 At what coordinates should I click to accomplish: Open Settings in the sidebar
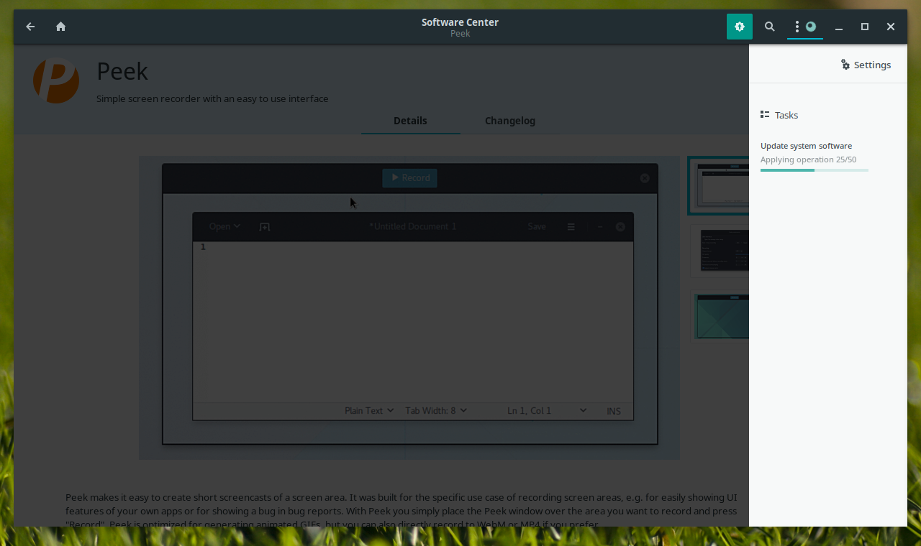pyautogui.click(x=866, y=65)
